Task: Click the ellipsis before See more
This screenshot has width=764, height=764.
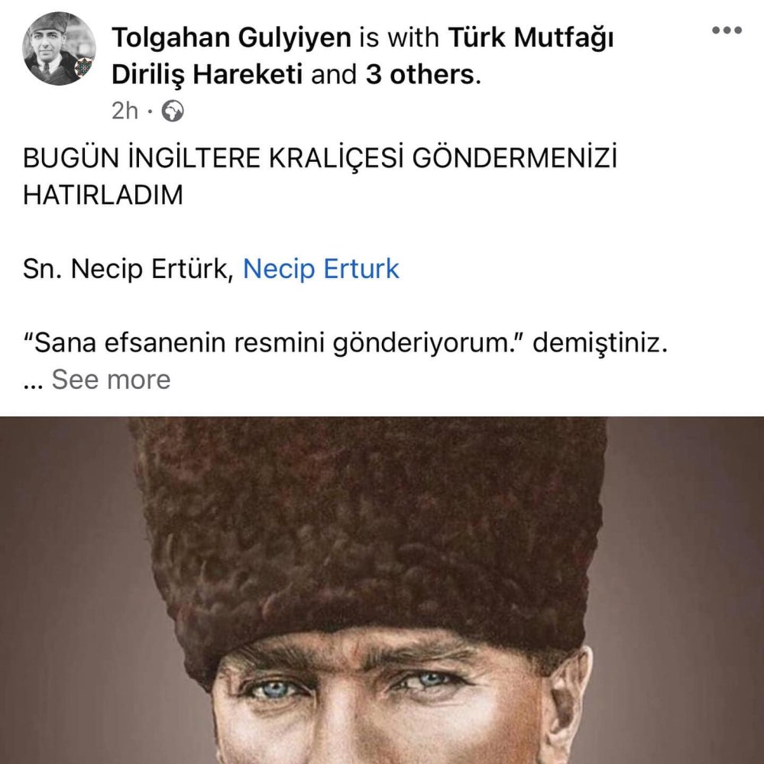Action: click(33, 385)
